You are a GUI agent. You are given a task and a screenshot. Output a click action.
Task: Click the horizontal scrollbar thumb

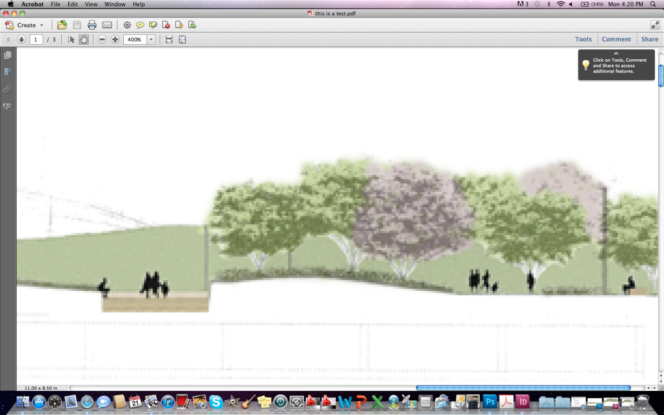[523, 388]
